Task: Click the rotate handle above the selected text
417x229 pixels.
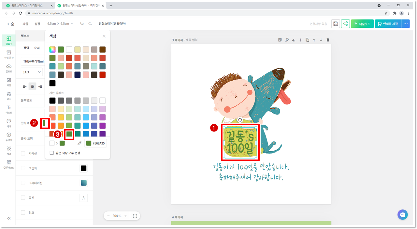Action: click(x=240, y=120)
